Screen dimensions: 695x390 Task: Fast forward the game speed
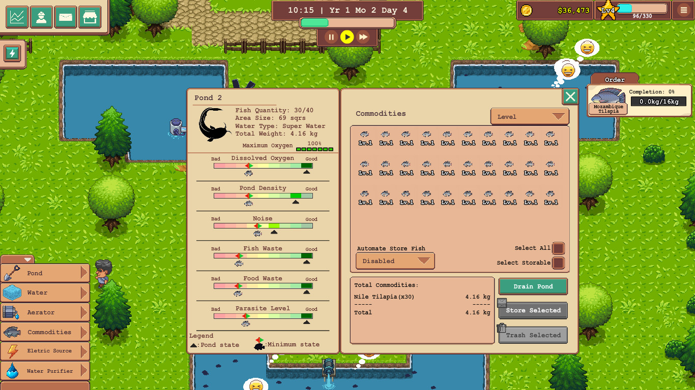click(362, 37)
